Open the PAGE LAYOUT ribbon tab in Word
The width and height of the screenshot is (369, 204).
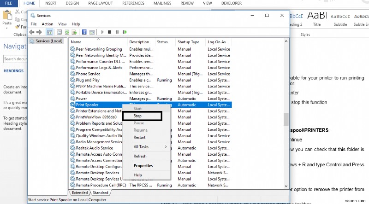pos(101,3)
